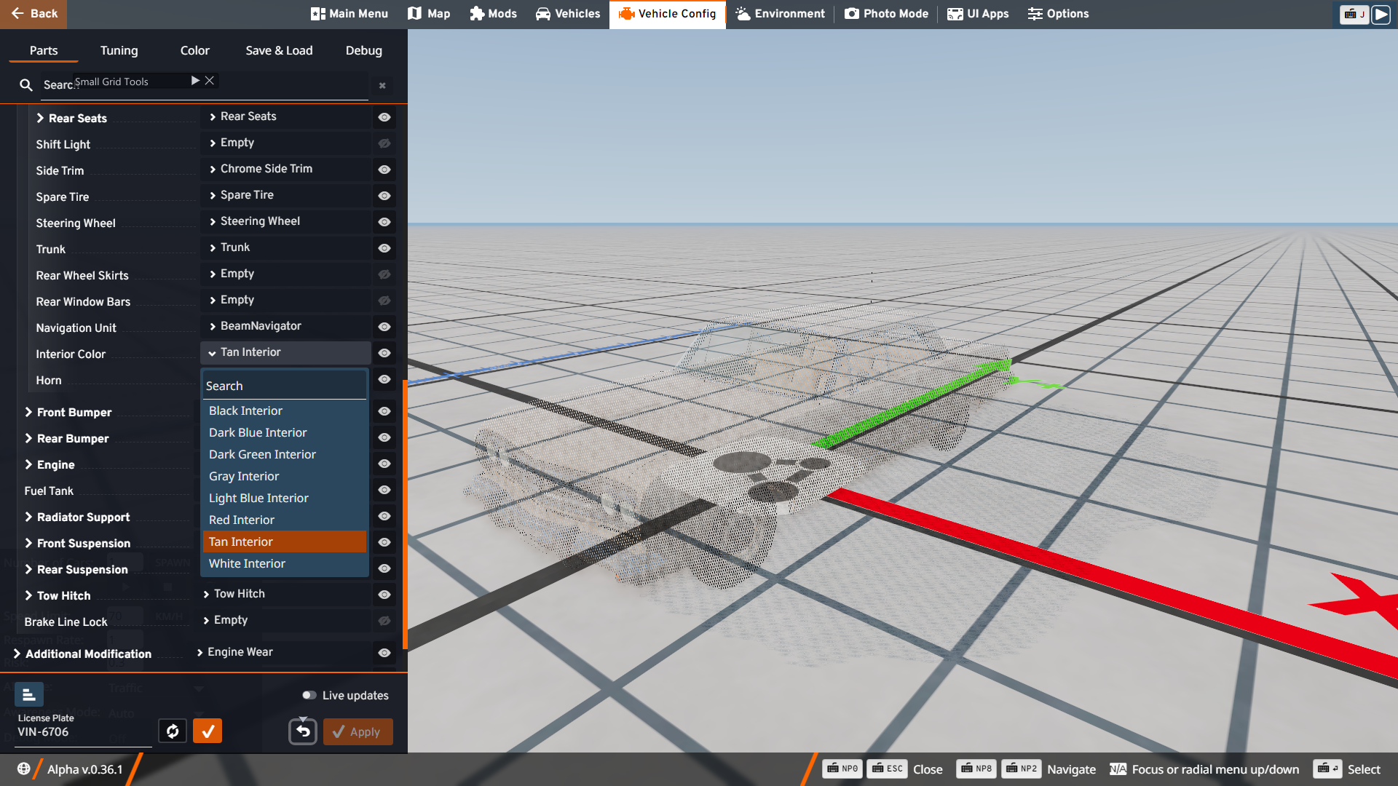Expand the Front Bumper tree node

point(29,412)
